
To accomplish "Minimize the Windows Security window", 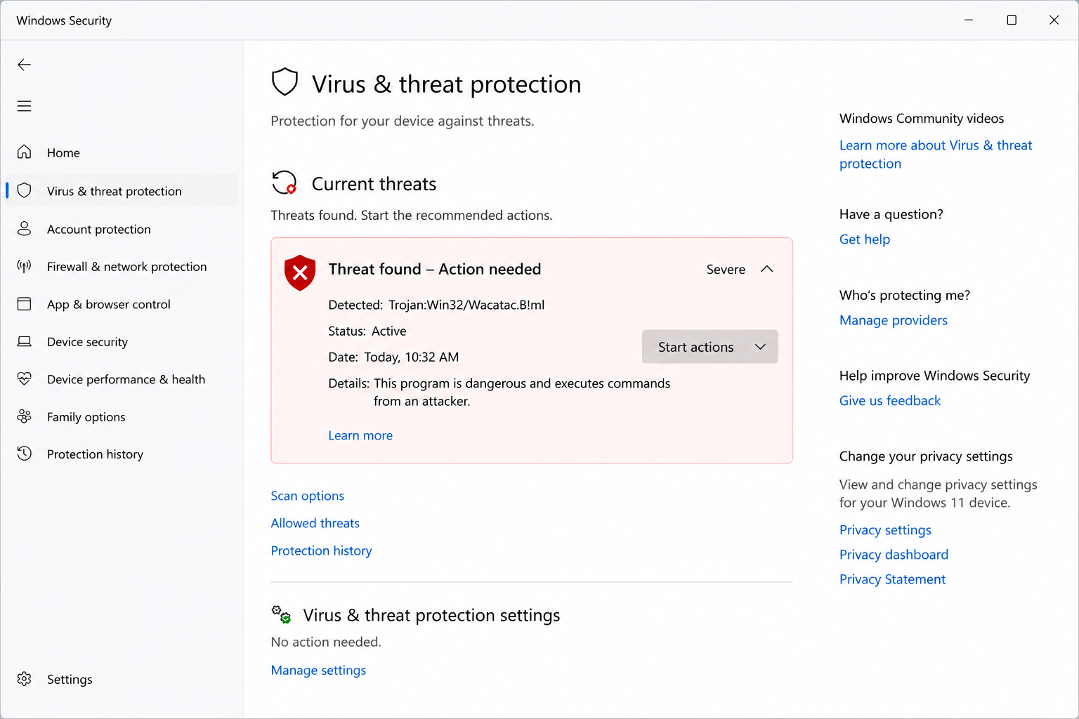I will click(x=969, y=20).
